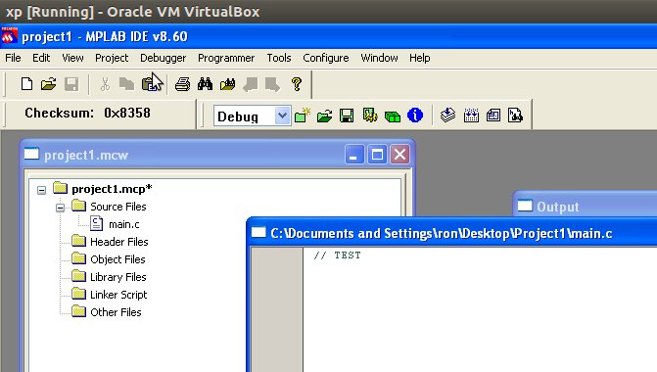657x372 pixels.
Task: Select the project1.mcp root item
Action: pos(112,189)
